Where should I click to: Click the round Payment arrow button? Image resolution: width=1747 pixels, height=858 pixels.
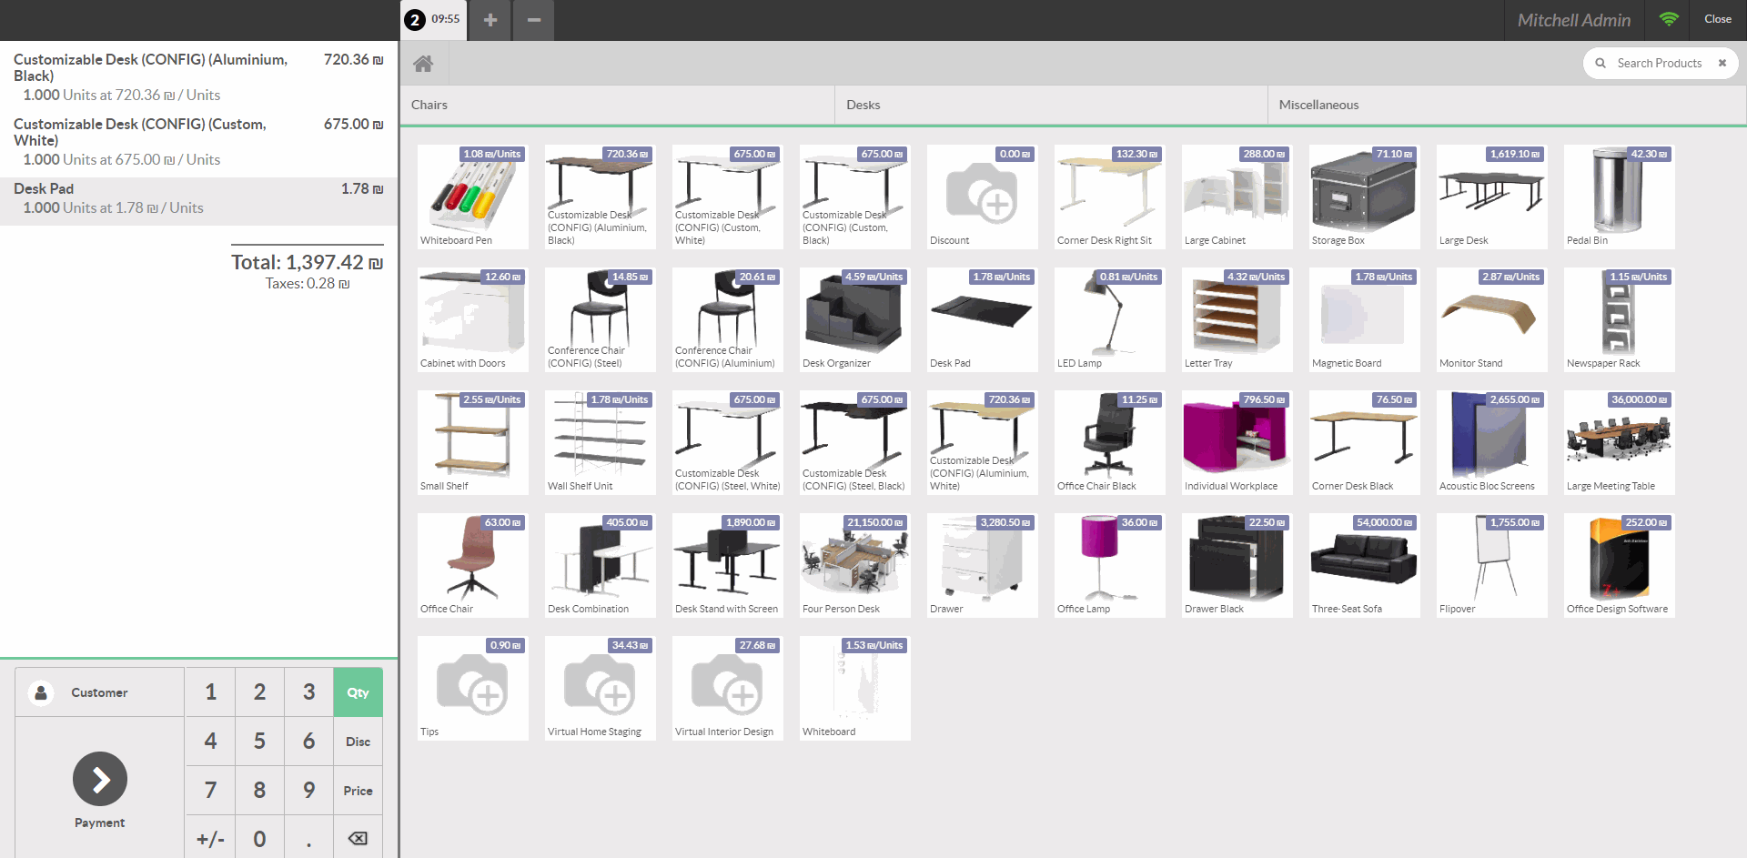100,779
